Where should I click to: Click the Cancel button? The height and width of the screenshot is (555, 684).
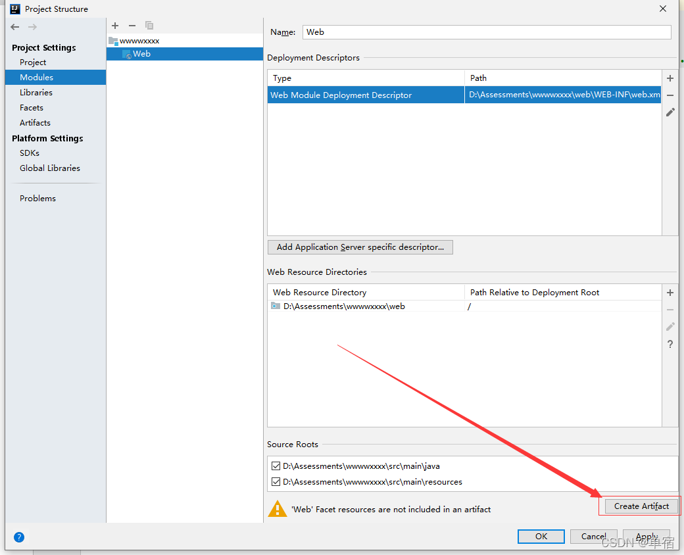pos(593,536)
